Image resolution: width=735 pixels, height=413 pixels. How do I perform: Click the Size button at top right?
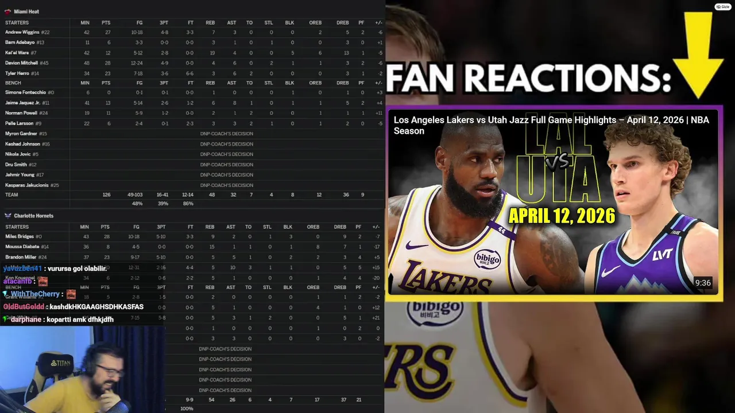(722, 7)
